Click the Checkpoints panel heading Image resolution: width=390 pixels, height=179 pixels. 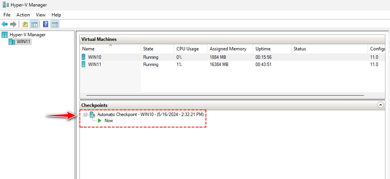(x=94, y=105)
